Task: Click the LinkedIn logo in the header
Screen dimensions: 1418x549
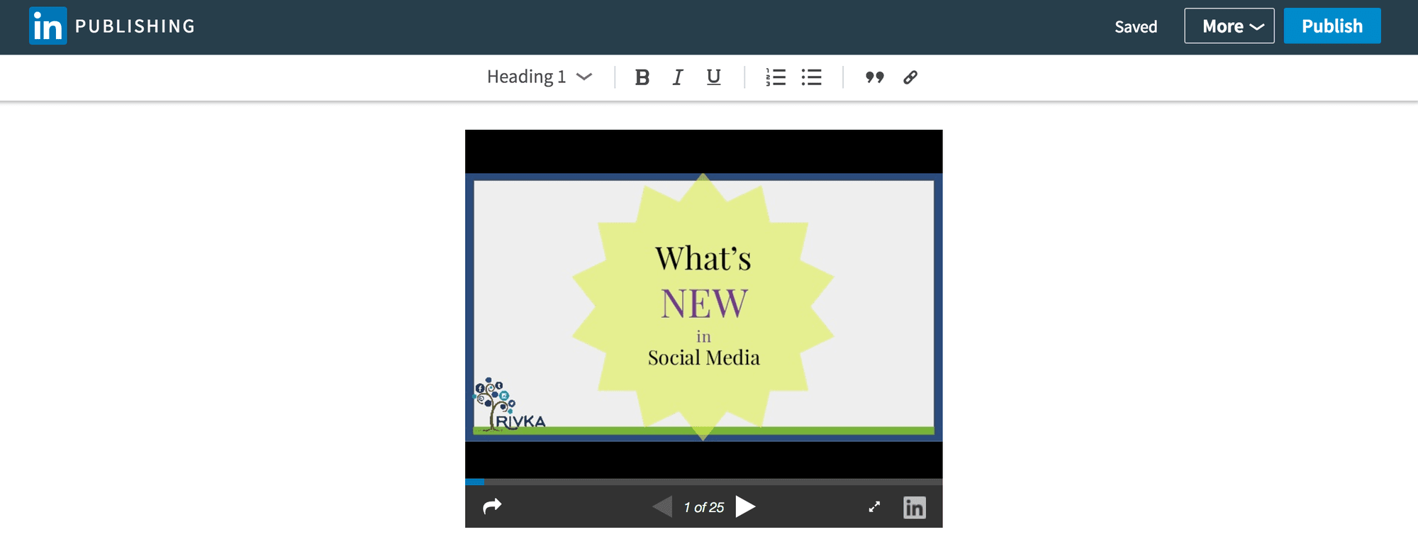Action: tap(48, 26)
